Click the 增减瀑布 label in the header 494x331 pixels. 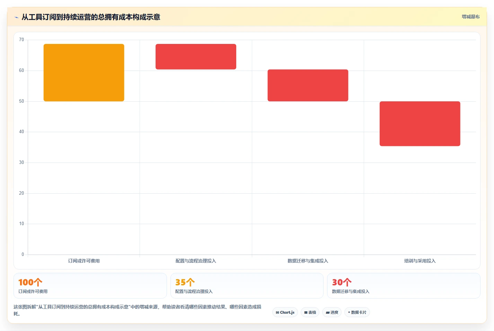click(x=470, y=17)
